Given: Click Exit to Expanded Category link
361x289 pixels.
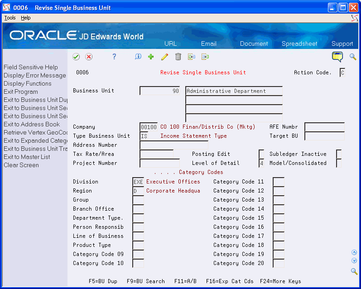Looking at the screenshot, I should [35, 141].
